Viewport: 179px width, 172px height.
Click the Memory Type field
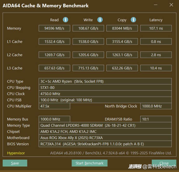coord(105,125)
